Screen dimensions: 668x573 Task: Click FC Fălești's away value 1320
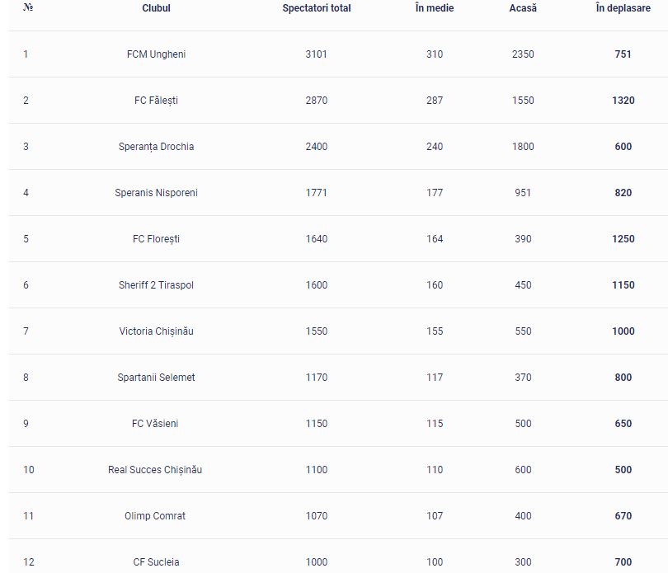pos(623,101)
